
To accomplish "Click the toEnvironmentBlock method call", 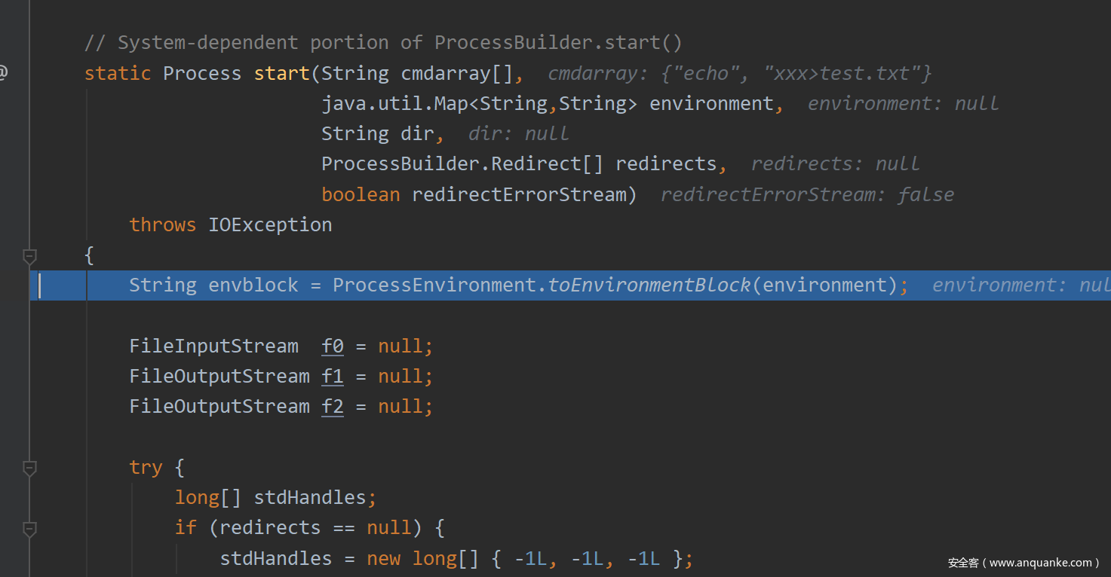I will click(649, 285).
